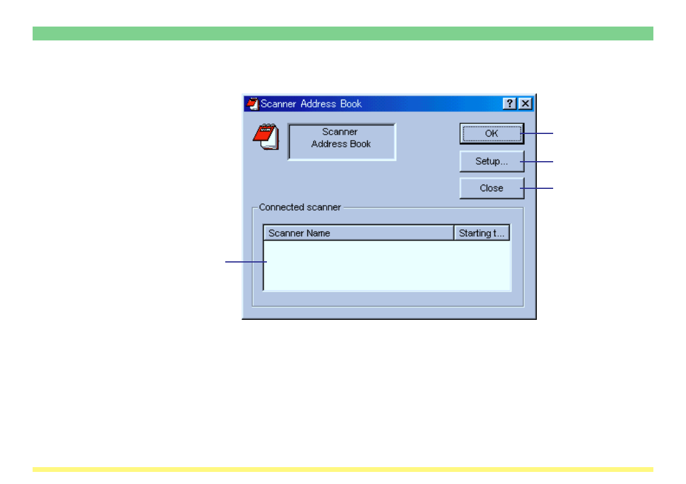
Task: Click the Starting t... column header
Action: pyautogui.click(x=482, y=233)
